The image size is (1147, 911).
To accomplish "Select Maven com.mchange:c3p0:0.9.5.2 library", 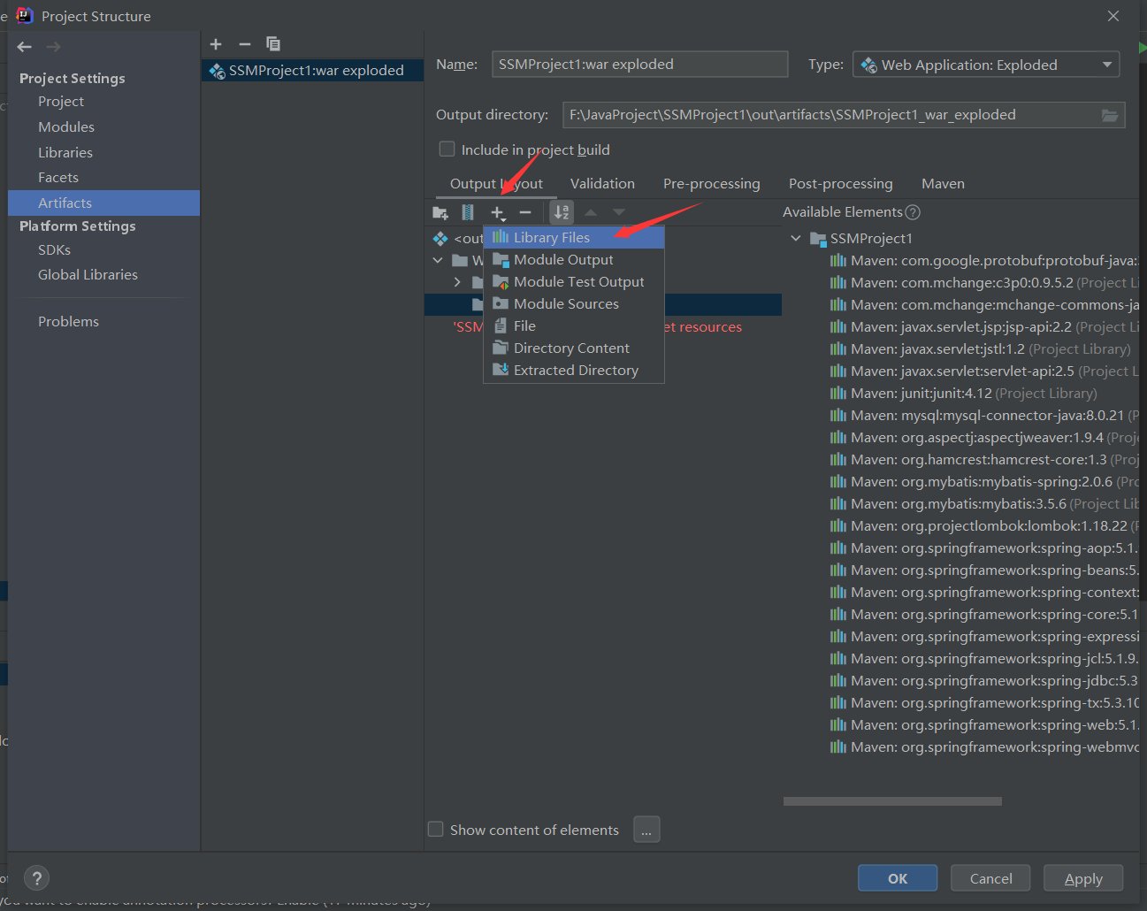I will pyautogui.click(x=983, y=282).
